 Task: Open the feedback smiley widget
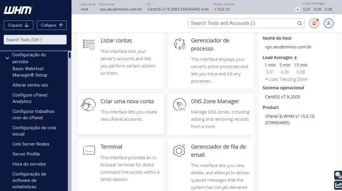pyautogui.click(x=338, y=175)
